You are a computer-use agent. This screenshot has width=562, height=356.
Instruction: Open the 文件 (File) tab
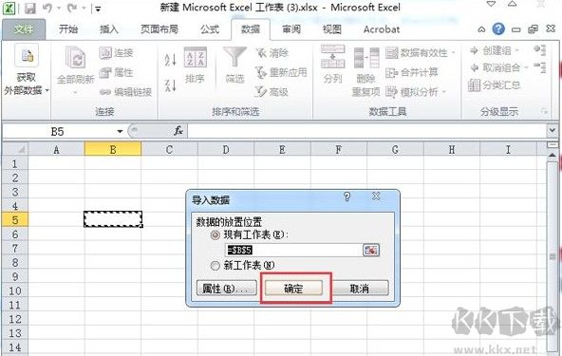tap(24, 29)
